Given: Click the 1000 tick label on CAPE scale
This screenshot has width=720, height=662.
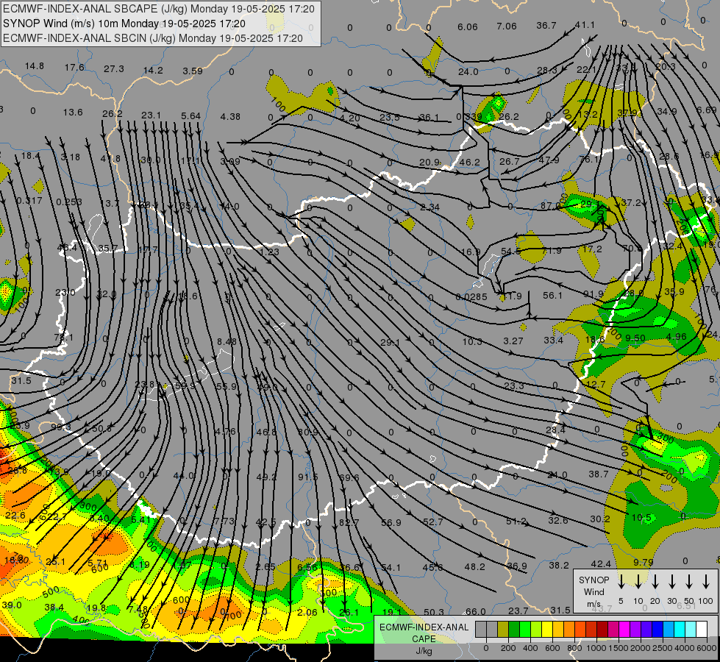Looking at the screenshot, I should pos(596,648).
